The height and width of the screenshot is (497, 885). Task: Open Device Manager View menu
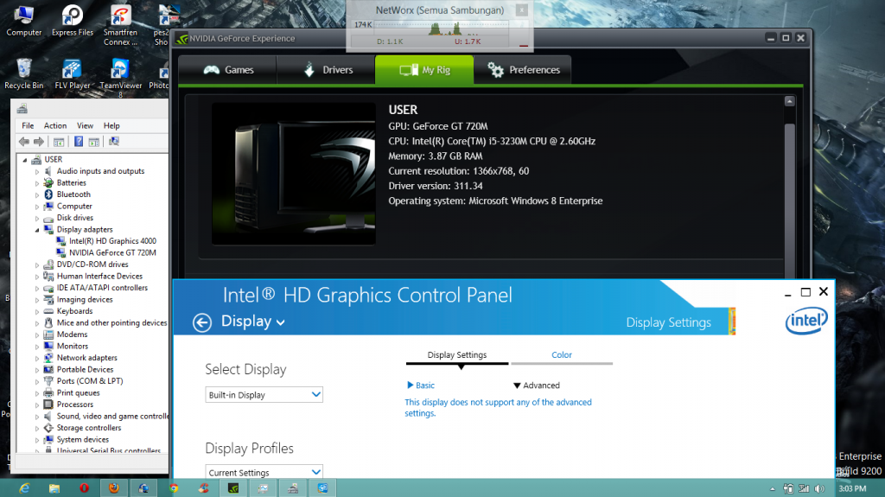coord(86,125)
